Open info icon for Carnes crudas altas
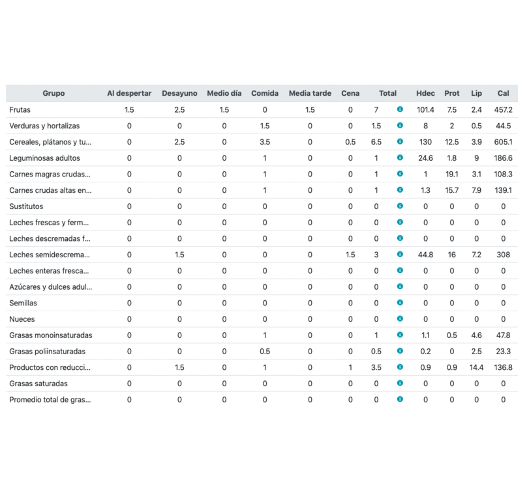 (400, 190)
